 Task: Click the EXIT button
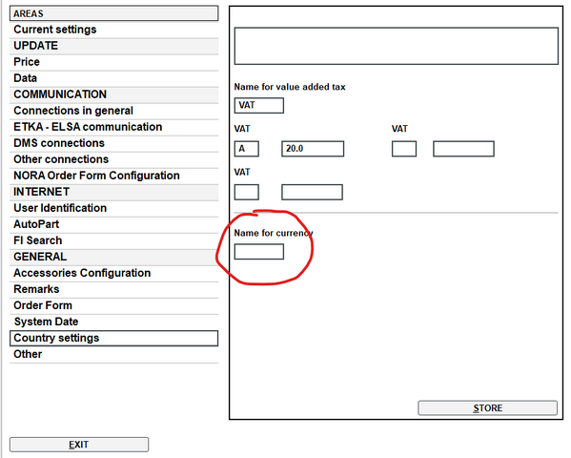(x=79, y=445)
